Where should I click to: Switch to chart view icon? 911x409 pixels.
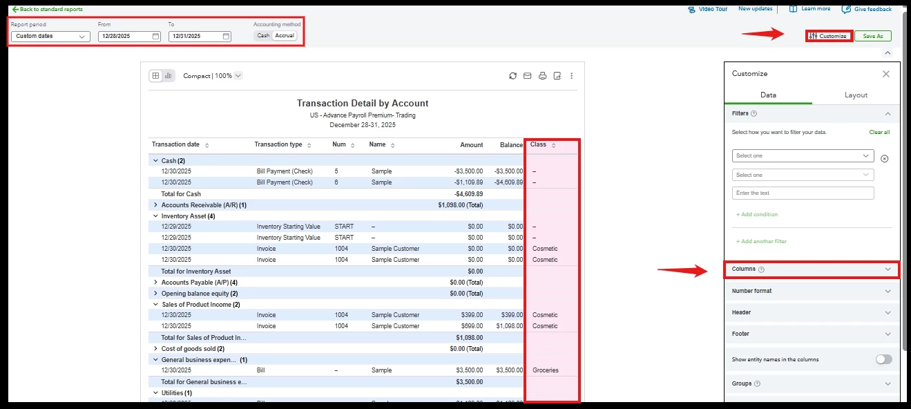168,76
